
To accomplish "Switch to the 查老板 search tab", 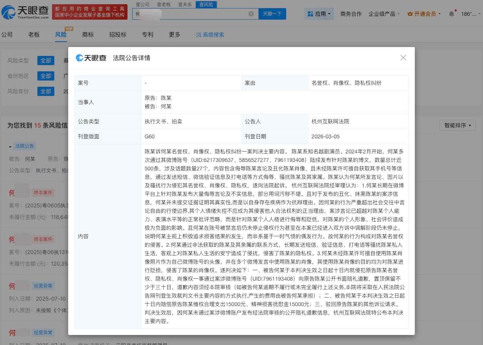I will click(164, 5).
